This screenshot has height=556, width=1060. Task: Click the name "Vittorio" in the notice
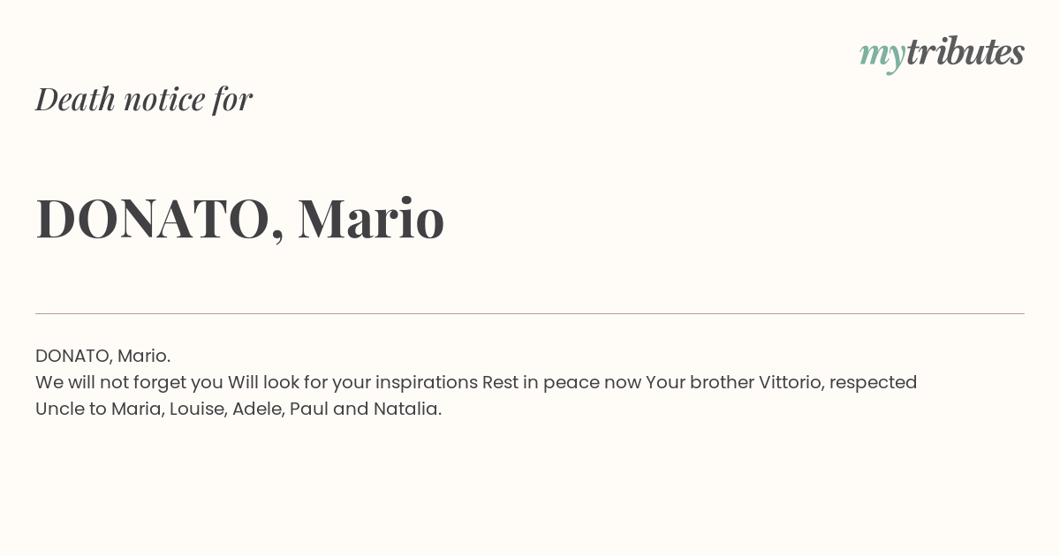[x=791, y=382]
